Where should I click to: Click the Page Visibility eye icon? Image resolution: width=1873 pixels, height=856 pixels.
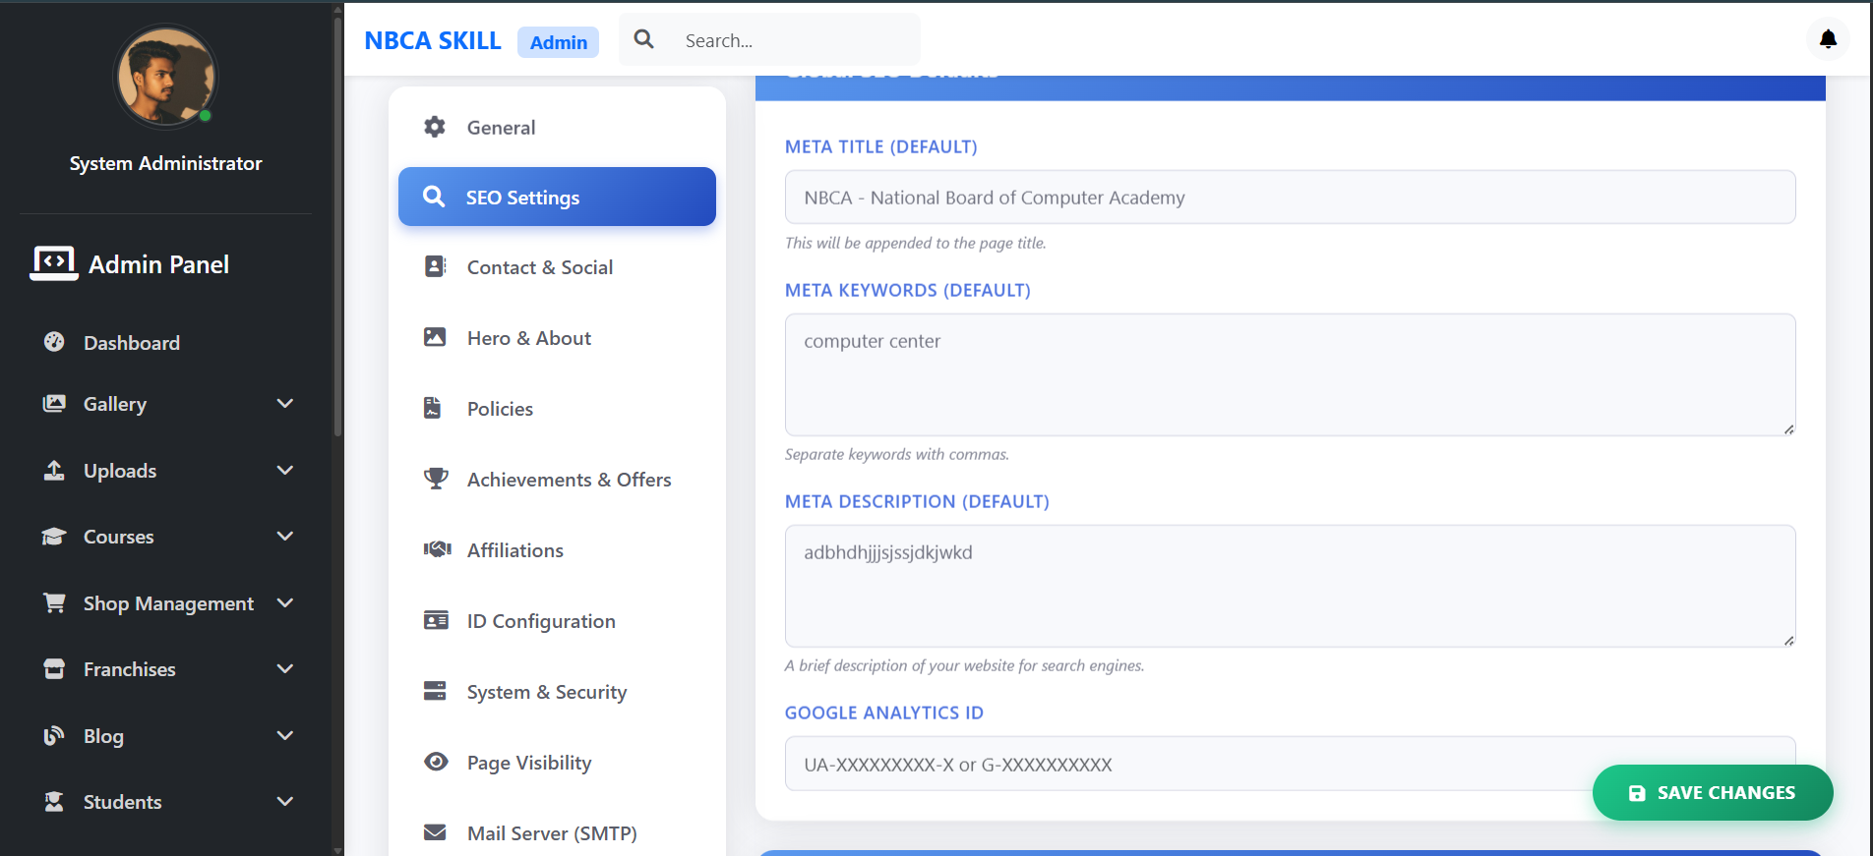[x=435, y=762]
